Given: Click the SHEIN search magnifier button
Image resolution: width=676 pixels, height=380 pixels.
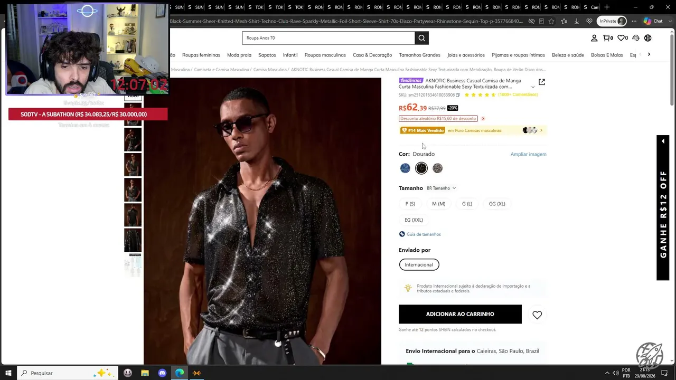Looking at the screenshot, I should [421, 38].
